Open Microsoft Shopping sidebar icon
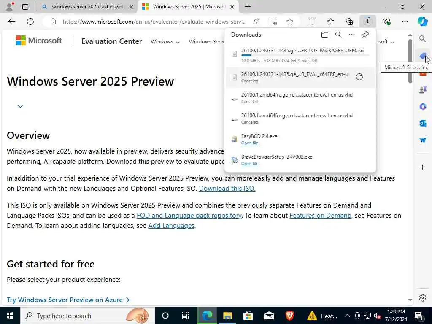The width and height of the screenshot is (432, 324). [x=423, y=56]
